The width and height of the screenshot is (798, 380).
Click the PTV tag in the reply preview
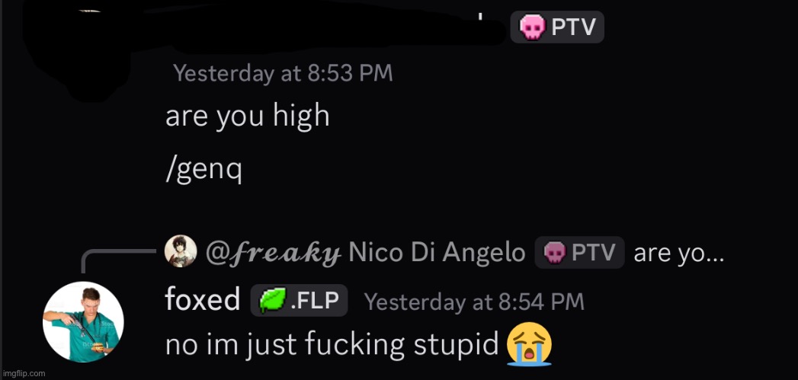point(580,252)
